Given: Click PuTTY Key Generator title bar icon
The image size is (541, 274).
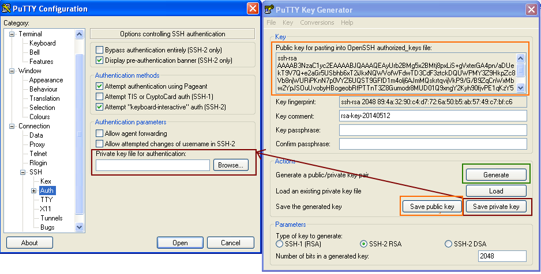Looking at the screenshot, I should pyautogui.click(x=269, y=9).
